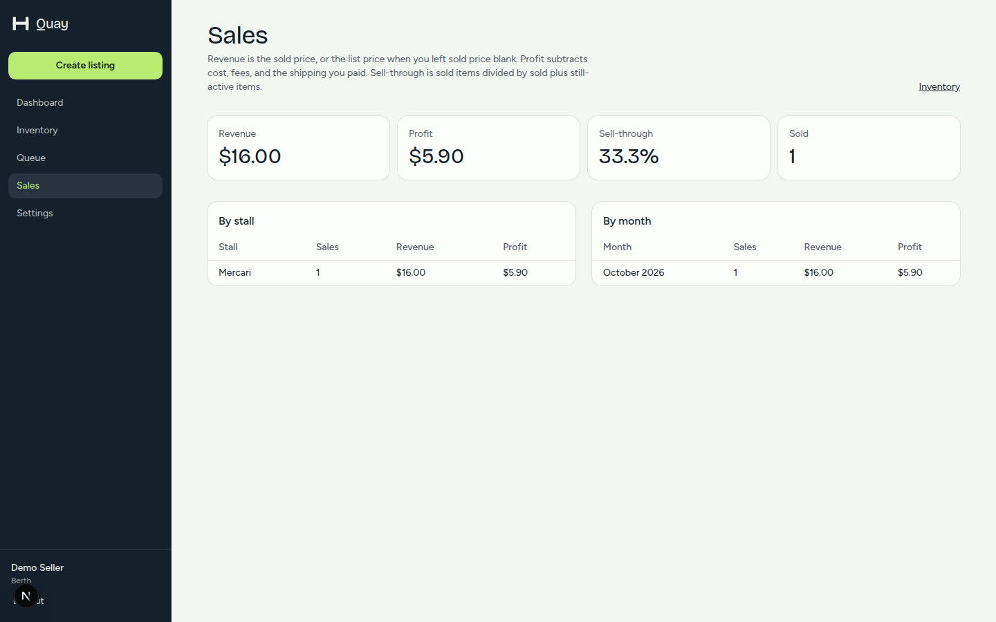The image size is (996, 622).
Task: Click the Sales column header in By month
Action: click(x=745, y=247)
